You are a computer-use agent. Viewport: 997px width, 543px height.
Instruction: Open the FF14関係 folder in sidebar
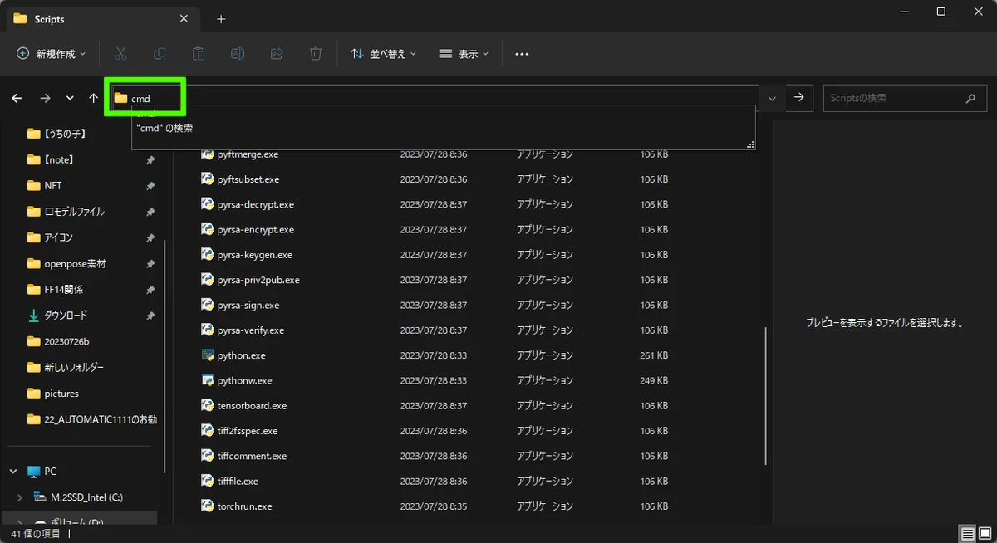coord(55,289)
